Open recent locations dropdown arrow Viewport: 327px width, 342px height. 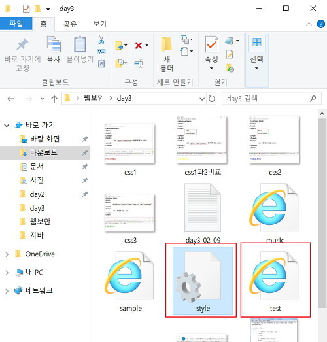coord(43,99)
